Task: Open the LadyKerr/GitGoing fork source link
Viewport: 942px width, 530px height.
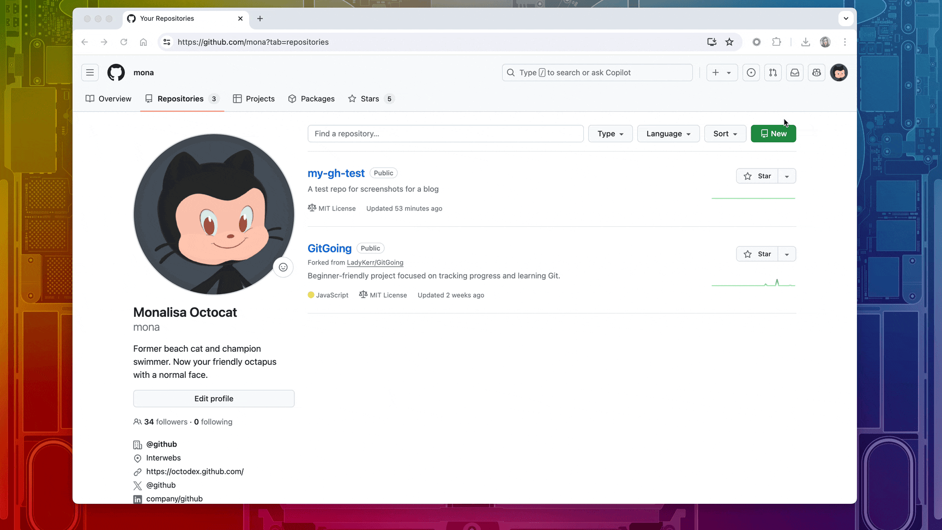Action: point(375,262)
